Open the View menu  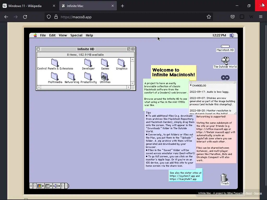[x=63, y=35]
